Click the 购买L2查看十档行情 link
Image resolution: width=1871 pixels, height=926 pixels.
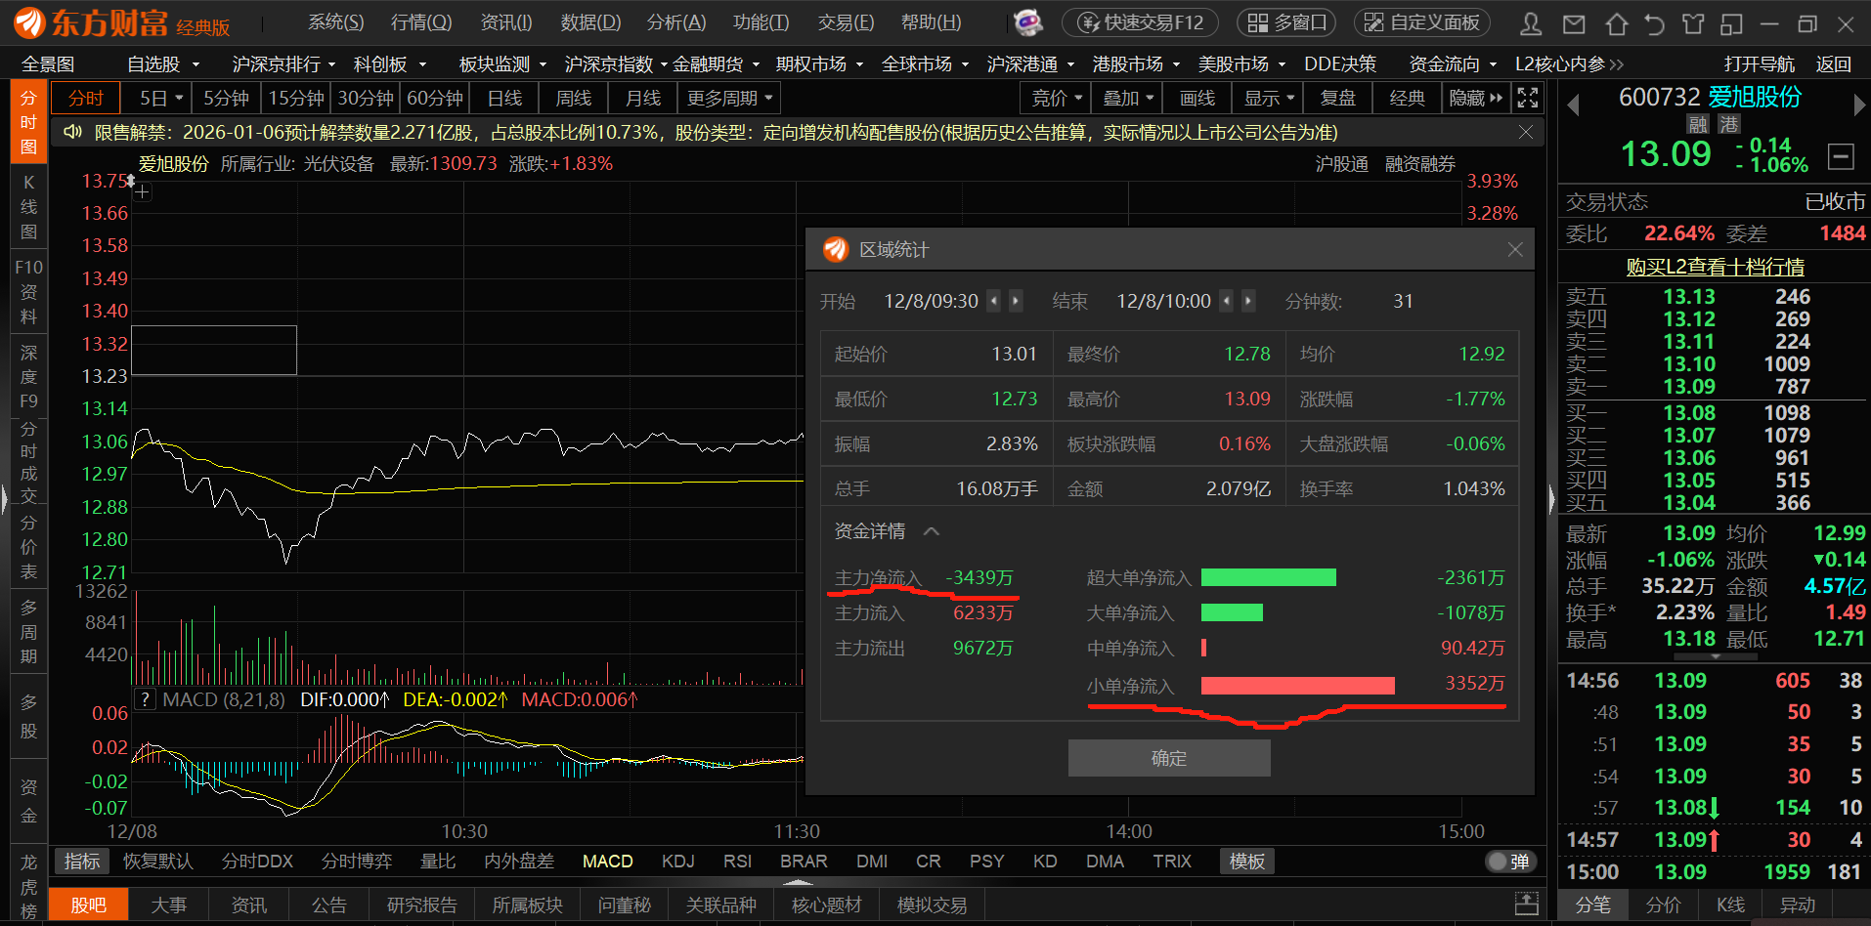pos(1715,267)
